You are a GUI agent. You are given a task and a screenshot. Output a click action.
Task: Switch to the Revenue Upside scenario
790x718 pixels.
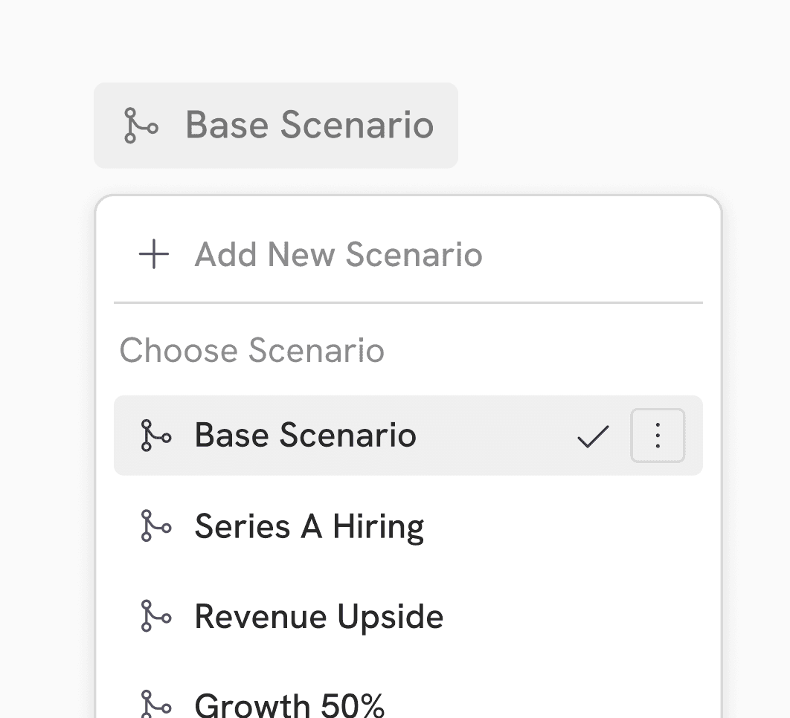coord(408,616)
